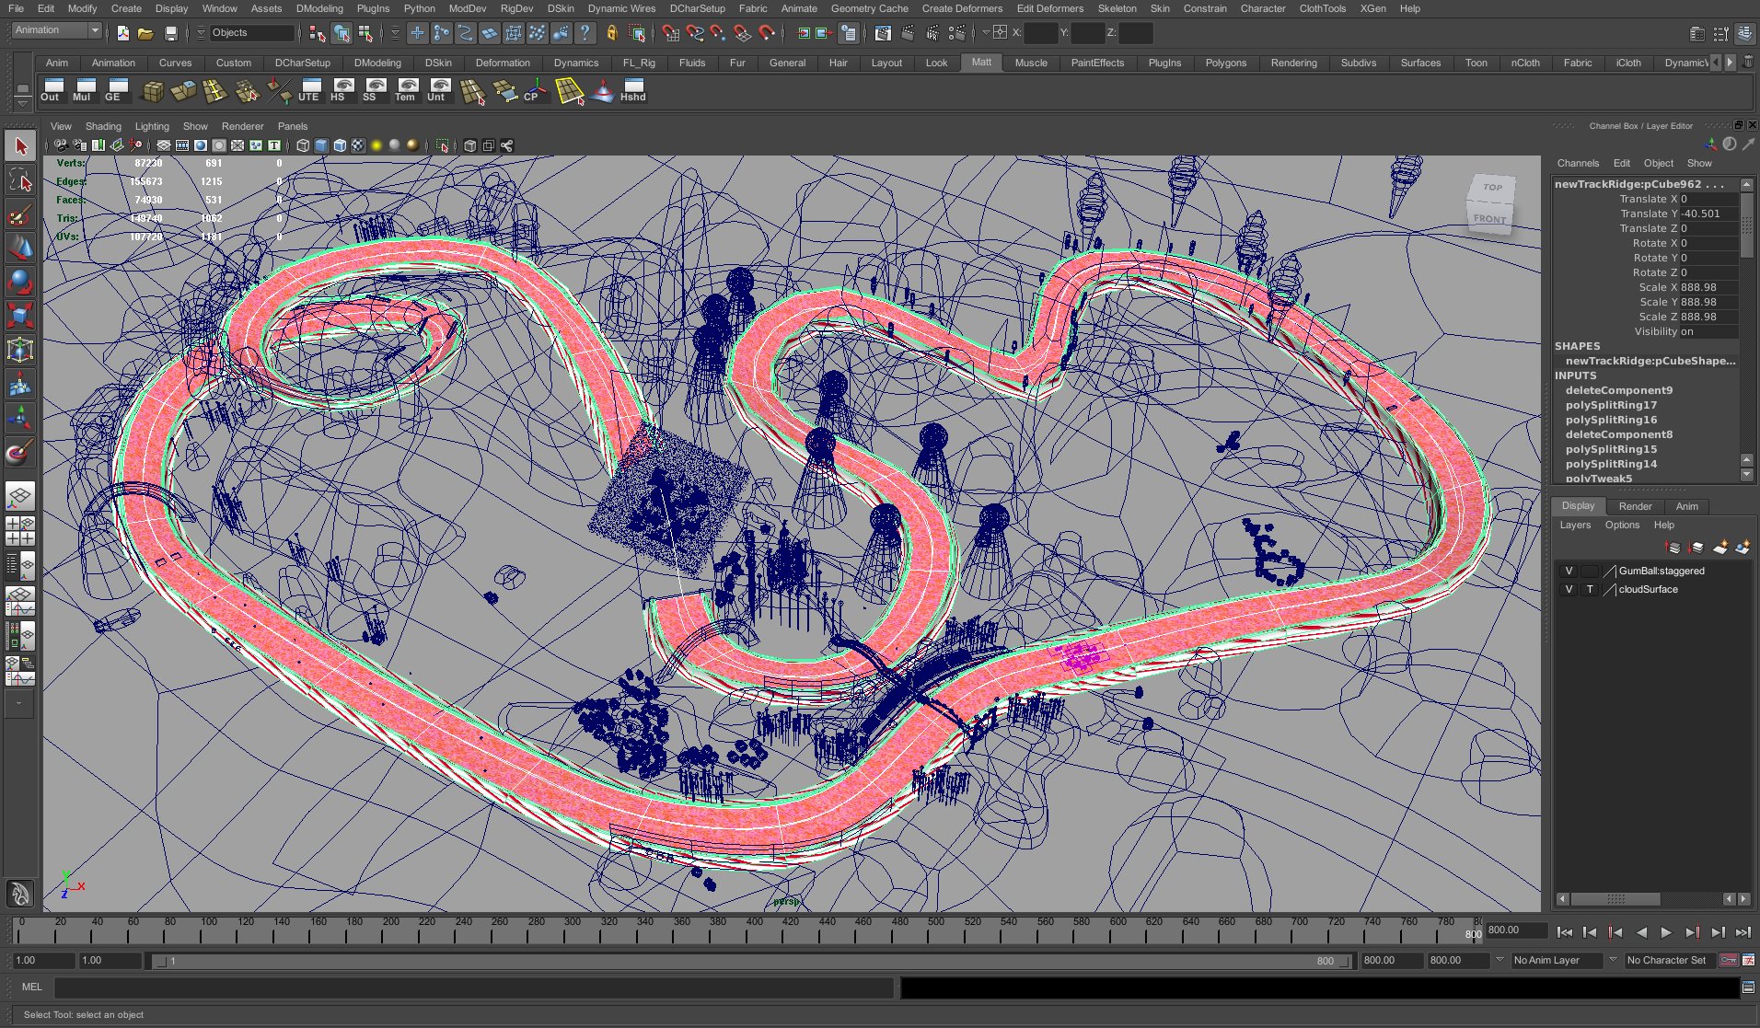Open the Script Editor icon
Image resolution: width=1760 pixels, height=1028 pixels.
pos(1747,988)
